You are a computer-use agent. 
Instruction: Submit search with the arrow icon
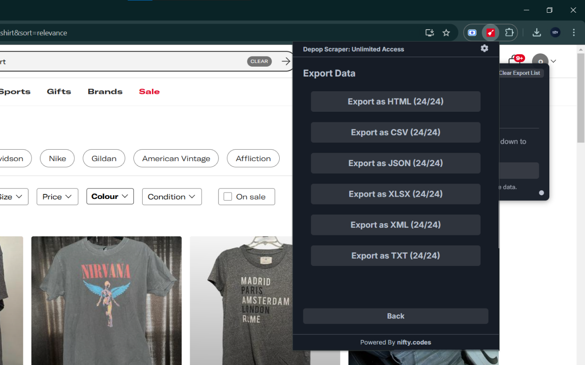pyautogui.click(x=286, y=61)
